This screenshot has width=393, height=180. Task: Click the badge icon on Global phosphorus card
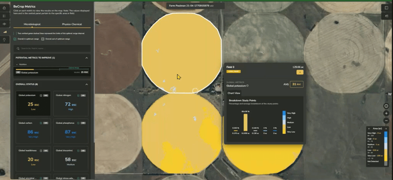tap(83, 123)
